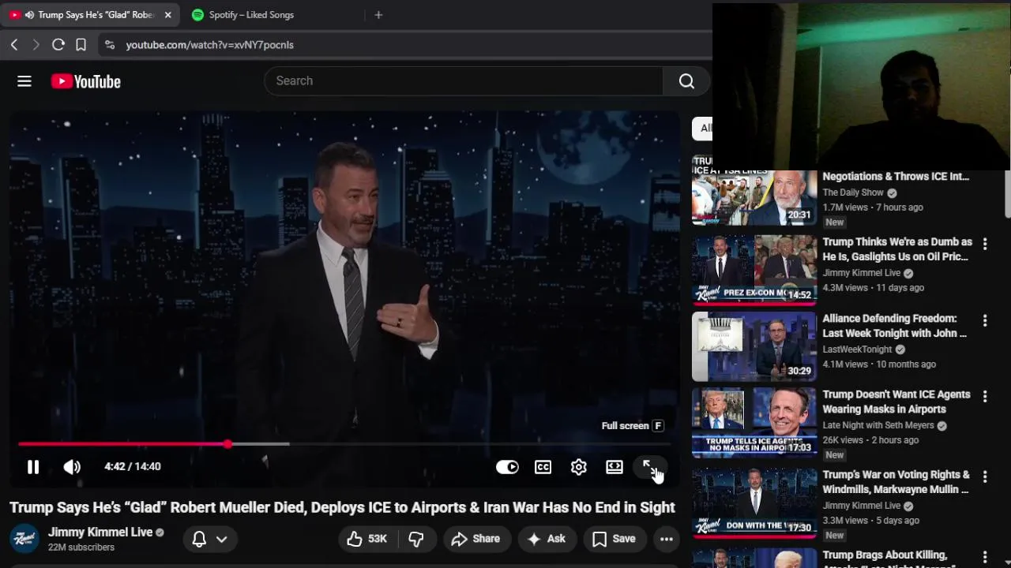1011x568 pixels.
Task: Select the browser address bar URL
Action: point(210,45)
